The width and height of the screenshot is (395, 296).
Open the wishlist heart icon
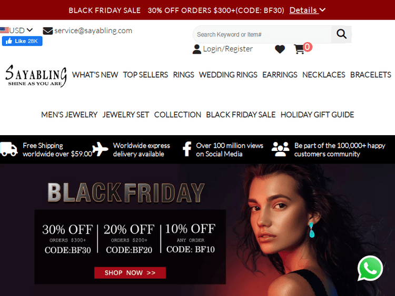tap(280, 49)
